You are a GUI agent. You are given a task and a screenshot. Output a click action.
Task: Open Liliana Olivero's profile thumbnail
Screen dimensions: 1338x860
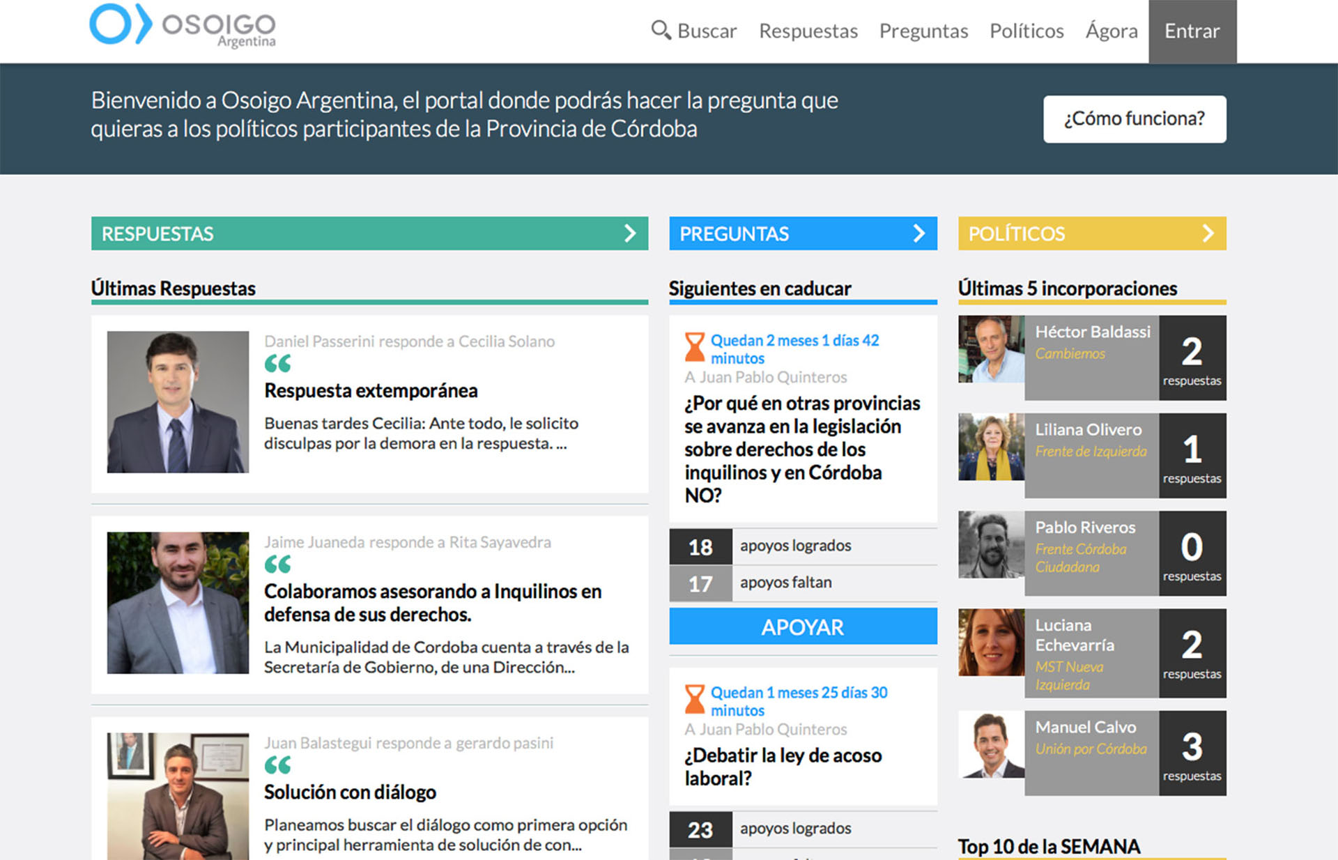(991, 447)
